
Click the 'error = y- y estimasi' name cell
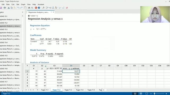[71, 68]
